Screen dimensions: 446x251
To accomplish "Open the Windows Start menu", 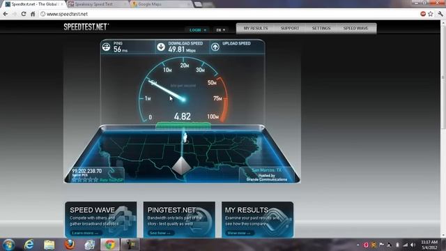I will (x=8, y=245).
